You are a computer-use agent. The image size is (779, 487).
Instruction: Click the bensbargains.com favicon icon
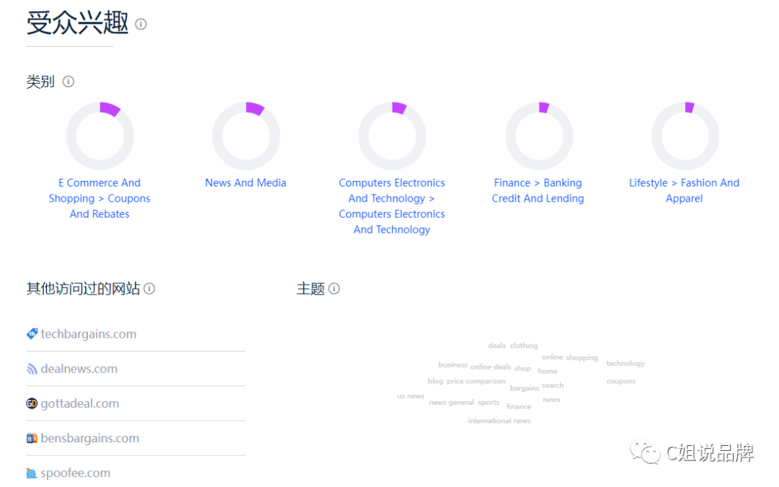32,438
